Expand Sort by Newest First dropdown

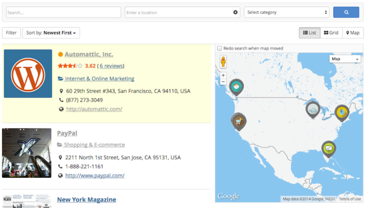pyautogui.click(x=51, y=33)
